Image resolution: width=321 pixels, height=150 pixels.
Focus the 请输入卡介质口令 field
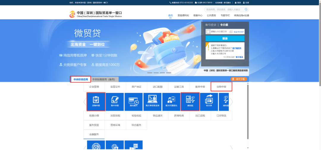219,32
